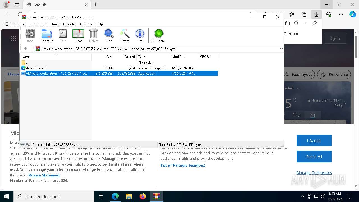Sort by Type column header
The width and height of the screenshot is (359, 202).
(x=153, y=57)
